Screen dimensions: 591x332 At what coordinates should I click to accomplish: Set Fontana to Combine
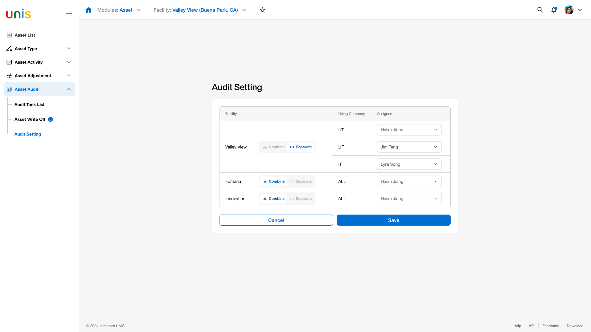pyautogui.click(x=274, y=181)
